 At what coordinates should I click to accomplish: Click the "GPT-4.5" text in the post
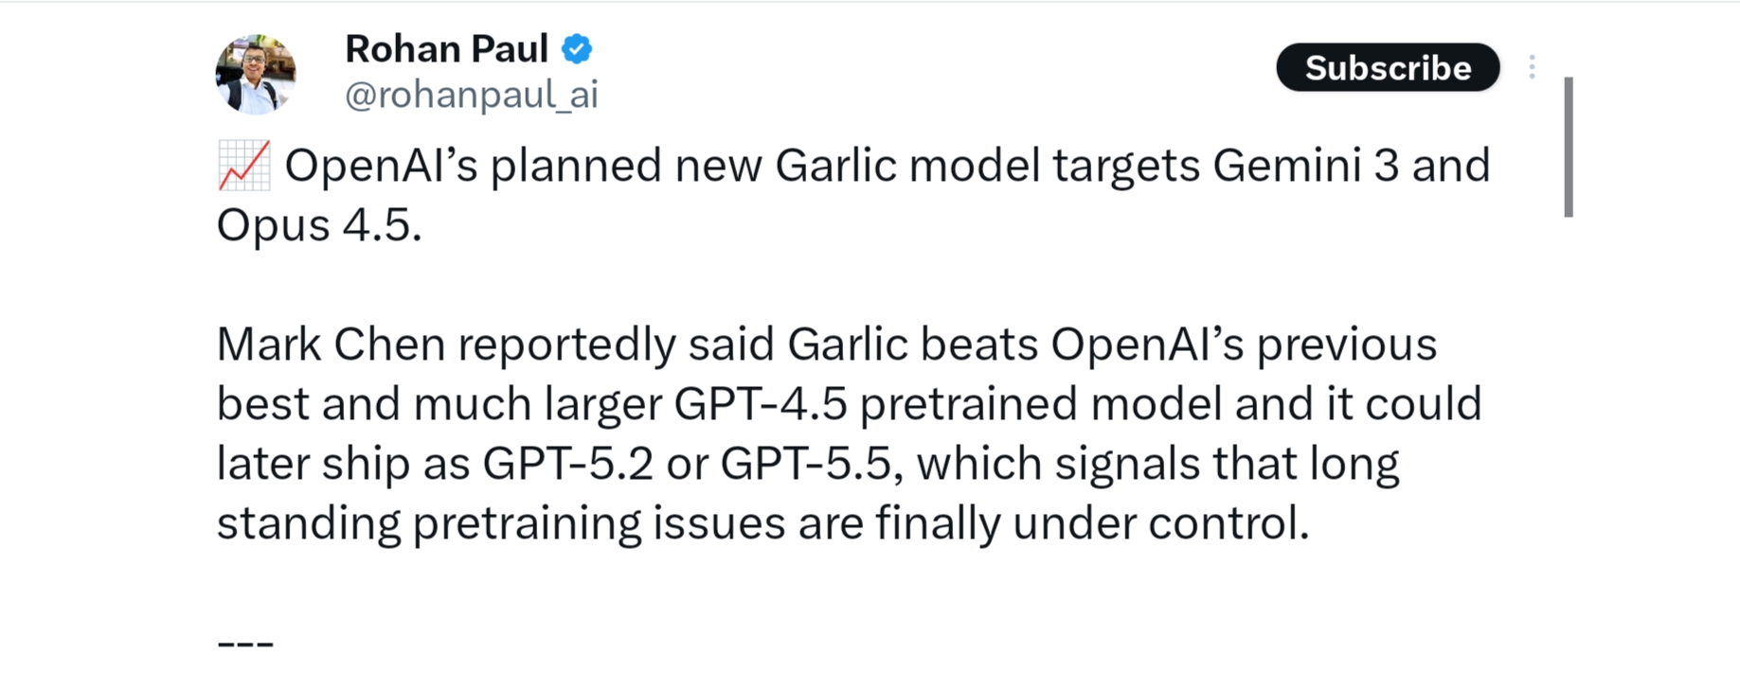[760, 404]
